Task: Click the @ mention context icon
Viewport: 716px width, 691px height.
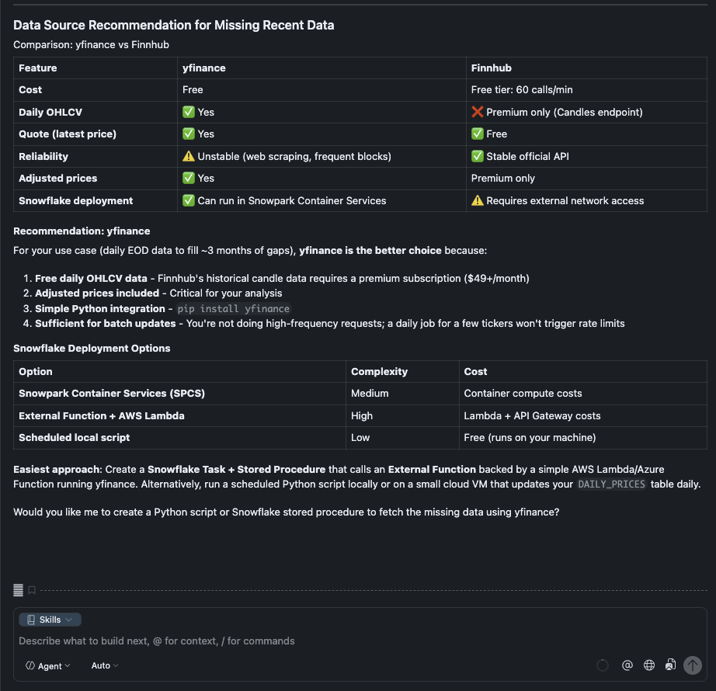Action: pos(627,665)
